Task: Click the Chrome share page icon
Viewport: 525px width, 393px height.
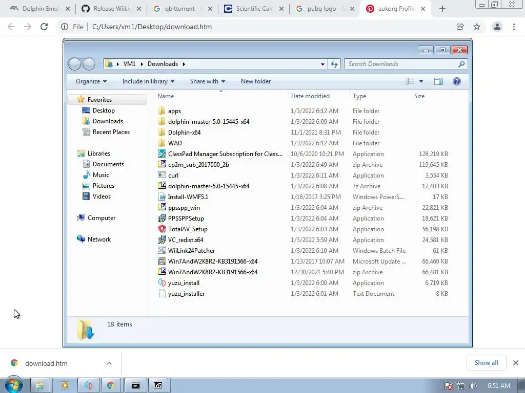Action: click(x=460, y=27)
